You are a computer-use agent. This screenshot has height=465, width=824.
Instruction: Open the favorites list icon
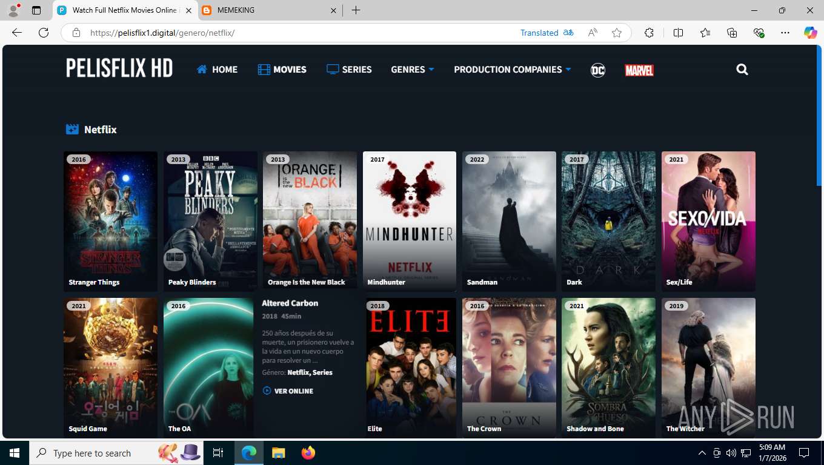pyautogui.click(x=705, y=33)
